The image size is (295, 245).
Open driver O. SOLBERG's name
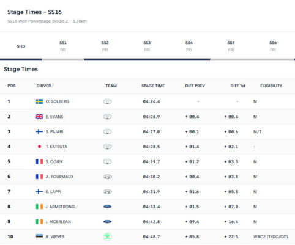point(58,101)
